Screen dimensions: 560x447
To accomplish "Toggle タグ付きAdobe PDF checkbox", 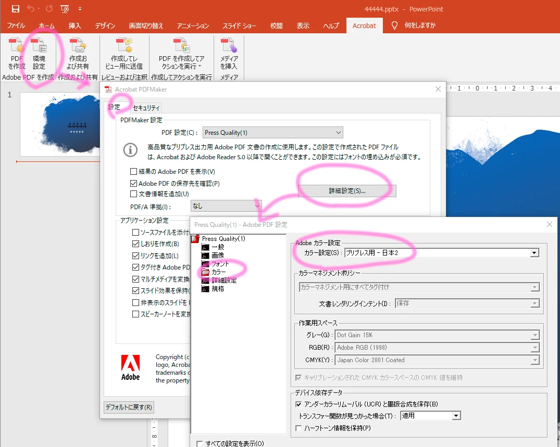I will pos(136,267).
